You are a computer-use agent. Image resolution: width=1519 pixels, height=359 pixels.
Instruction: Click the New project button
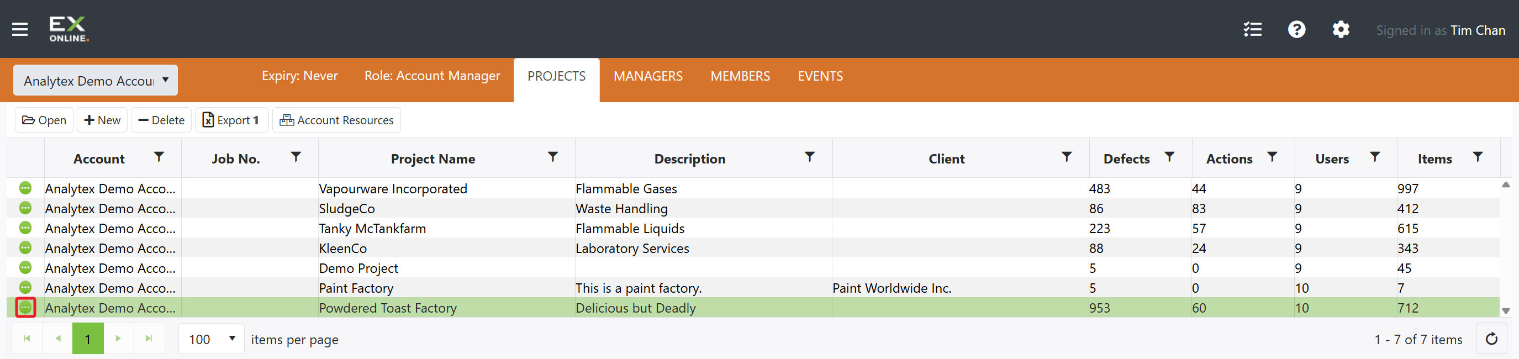coord(102,120)
